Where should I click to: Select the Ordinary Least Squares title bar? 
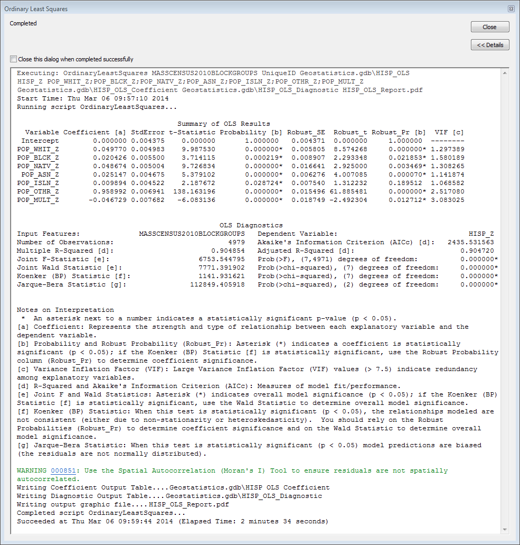pyautogui.click(x=36, y=8)
